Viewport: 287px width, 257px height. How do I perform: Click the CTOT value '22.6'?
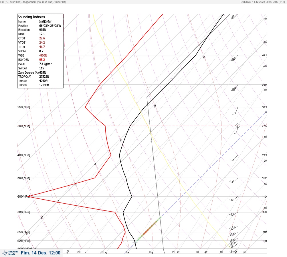42,38
